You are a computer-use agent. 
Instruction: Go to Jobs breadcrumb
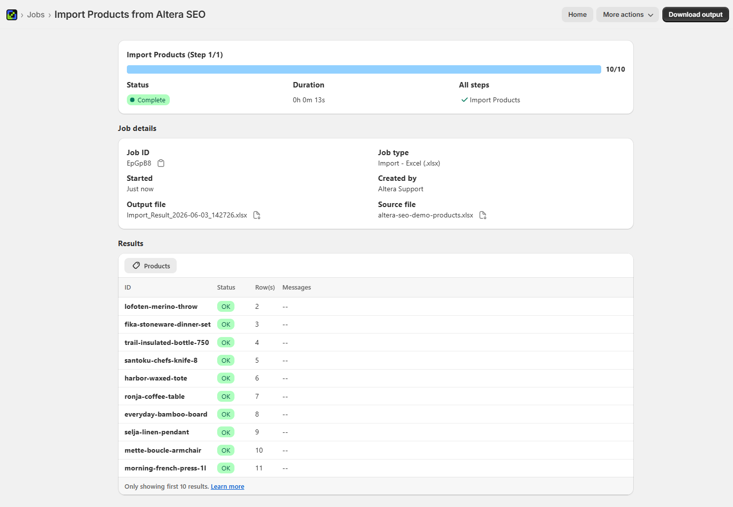tap(36, 15)
